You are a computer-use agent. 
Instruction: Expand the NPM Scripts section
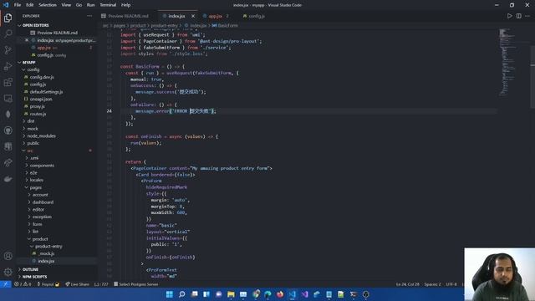tap(34, 277)
